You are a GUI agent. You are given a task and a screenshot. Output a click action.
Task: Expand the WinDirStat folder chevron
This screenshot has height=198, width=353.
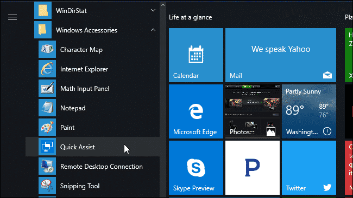[153, 10]
